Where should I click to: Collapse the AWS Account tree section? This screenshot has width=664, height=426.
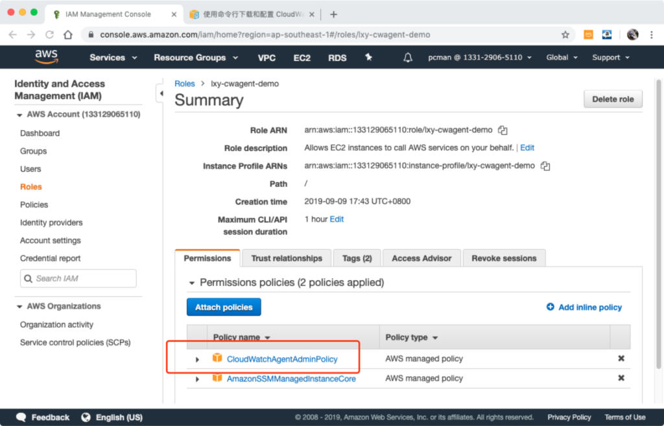[19, 115]
